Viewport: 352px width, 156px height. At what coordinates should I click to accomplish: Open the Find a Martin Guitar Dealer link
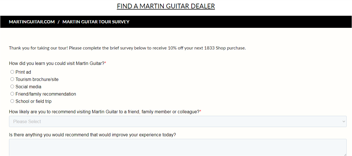pos(166,6)
